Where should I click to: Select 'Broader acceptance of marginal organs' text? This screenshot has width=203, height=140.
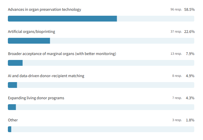[62, 54]
